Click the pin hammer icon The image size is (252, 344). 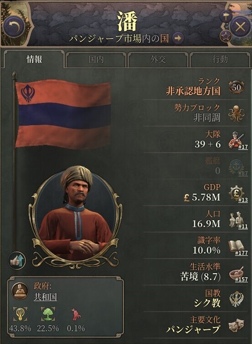click(226, 16)
